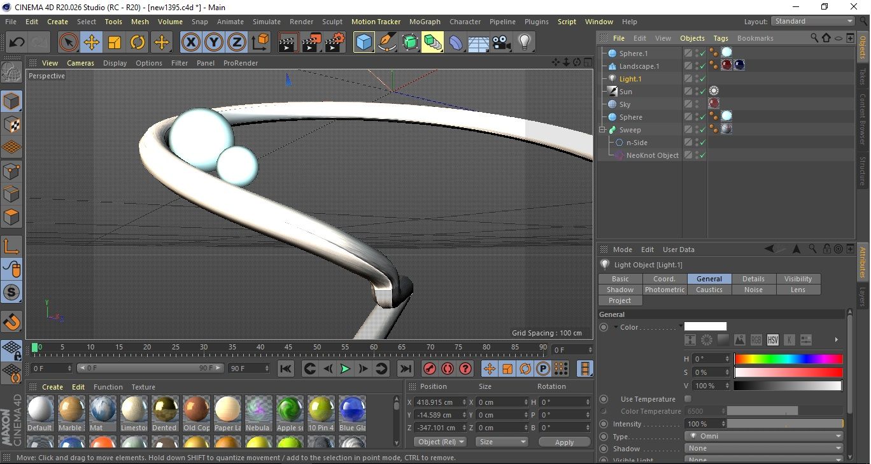Image resolution: width=871 pixels, height=464 pixels.
Task: Open the deformer objects icon
Action: pos(456,43)
